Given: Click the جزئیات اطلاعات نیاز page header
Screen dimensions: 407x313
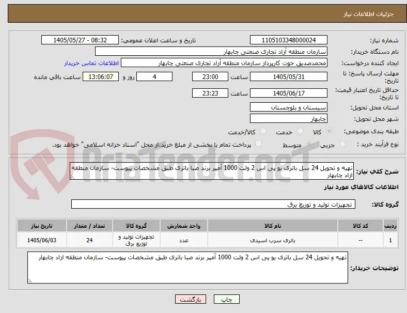Looking at the screenshot, I should (369, 14).
